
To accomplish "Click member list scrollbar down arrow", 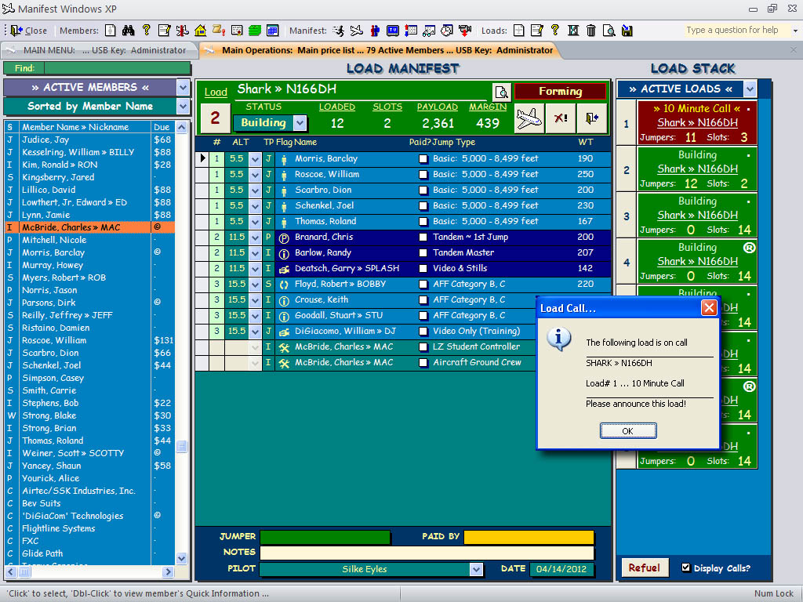I will (x=182, y=558).
